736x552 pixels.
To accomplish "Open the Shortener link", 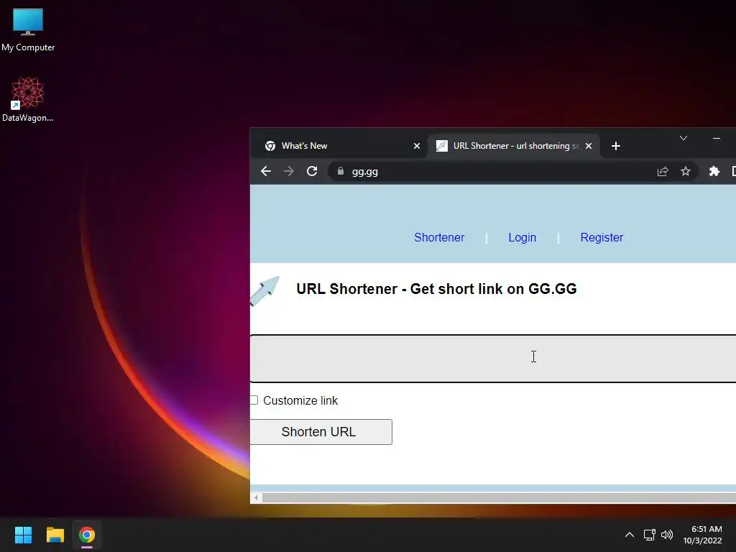I will point(439,237).
